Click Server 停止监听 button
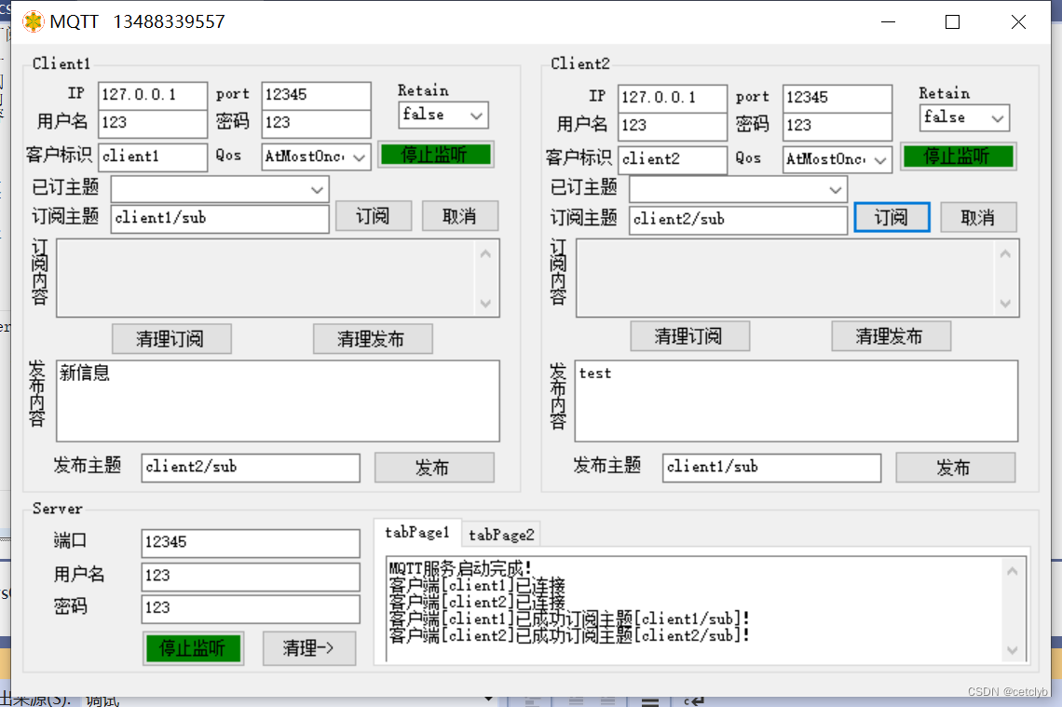The height and width of the screenshot is (707, 1062). pyautogui.click(x=193, y=648)
